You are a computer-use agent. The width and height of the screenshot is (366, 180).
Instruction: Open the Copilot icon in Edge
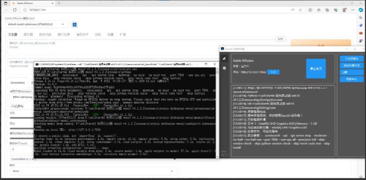[361, 10]
